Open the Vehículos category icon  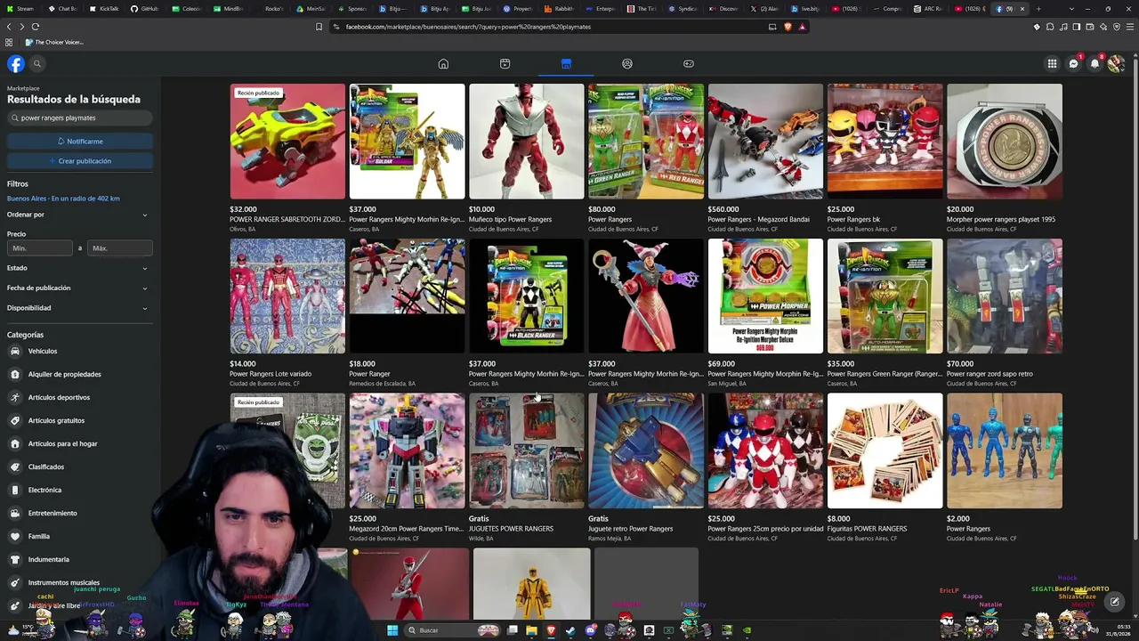click(15, 351)
